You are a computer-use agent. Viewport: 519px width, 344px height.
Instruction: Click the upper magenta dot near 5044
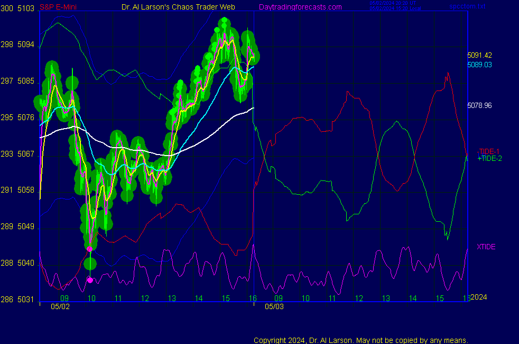point(89,248)
